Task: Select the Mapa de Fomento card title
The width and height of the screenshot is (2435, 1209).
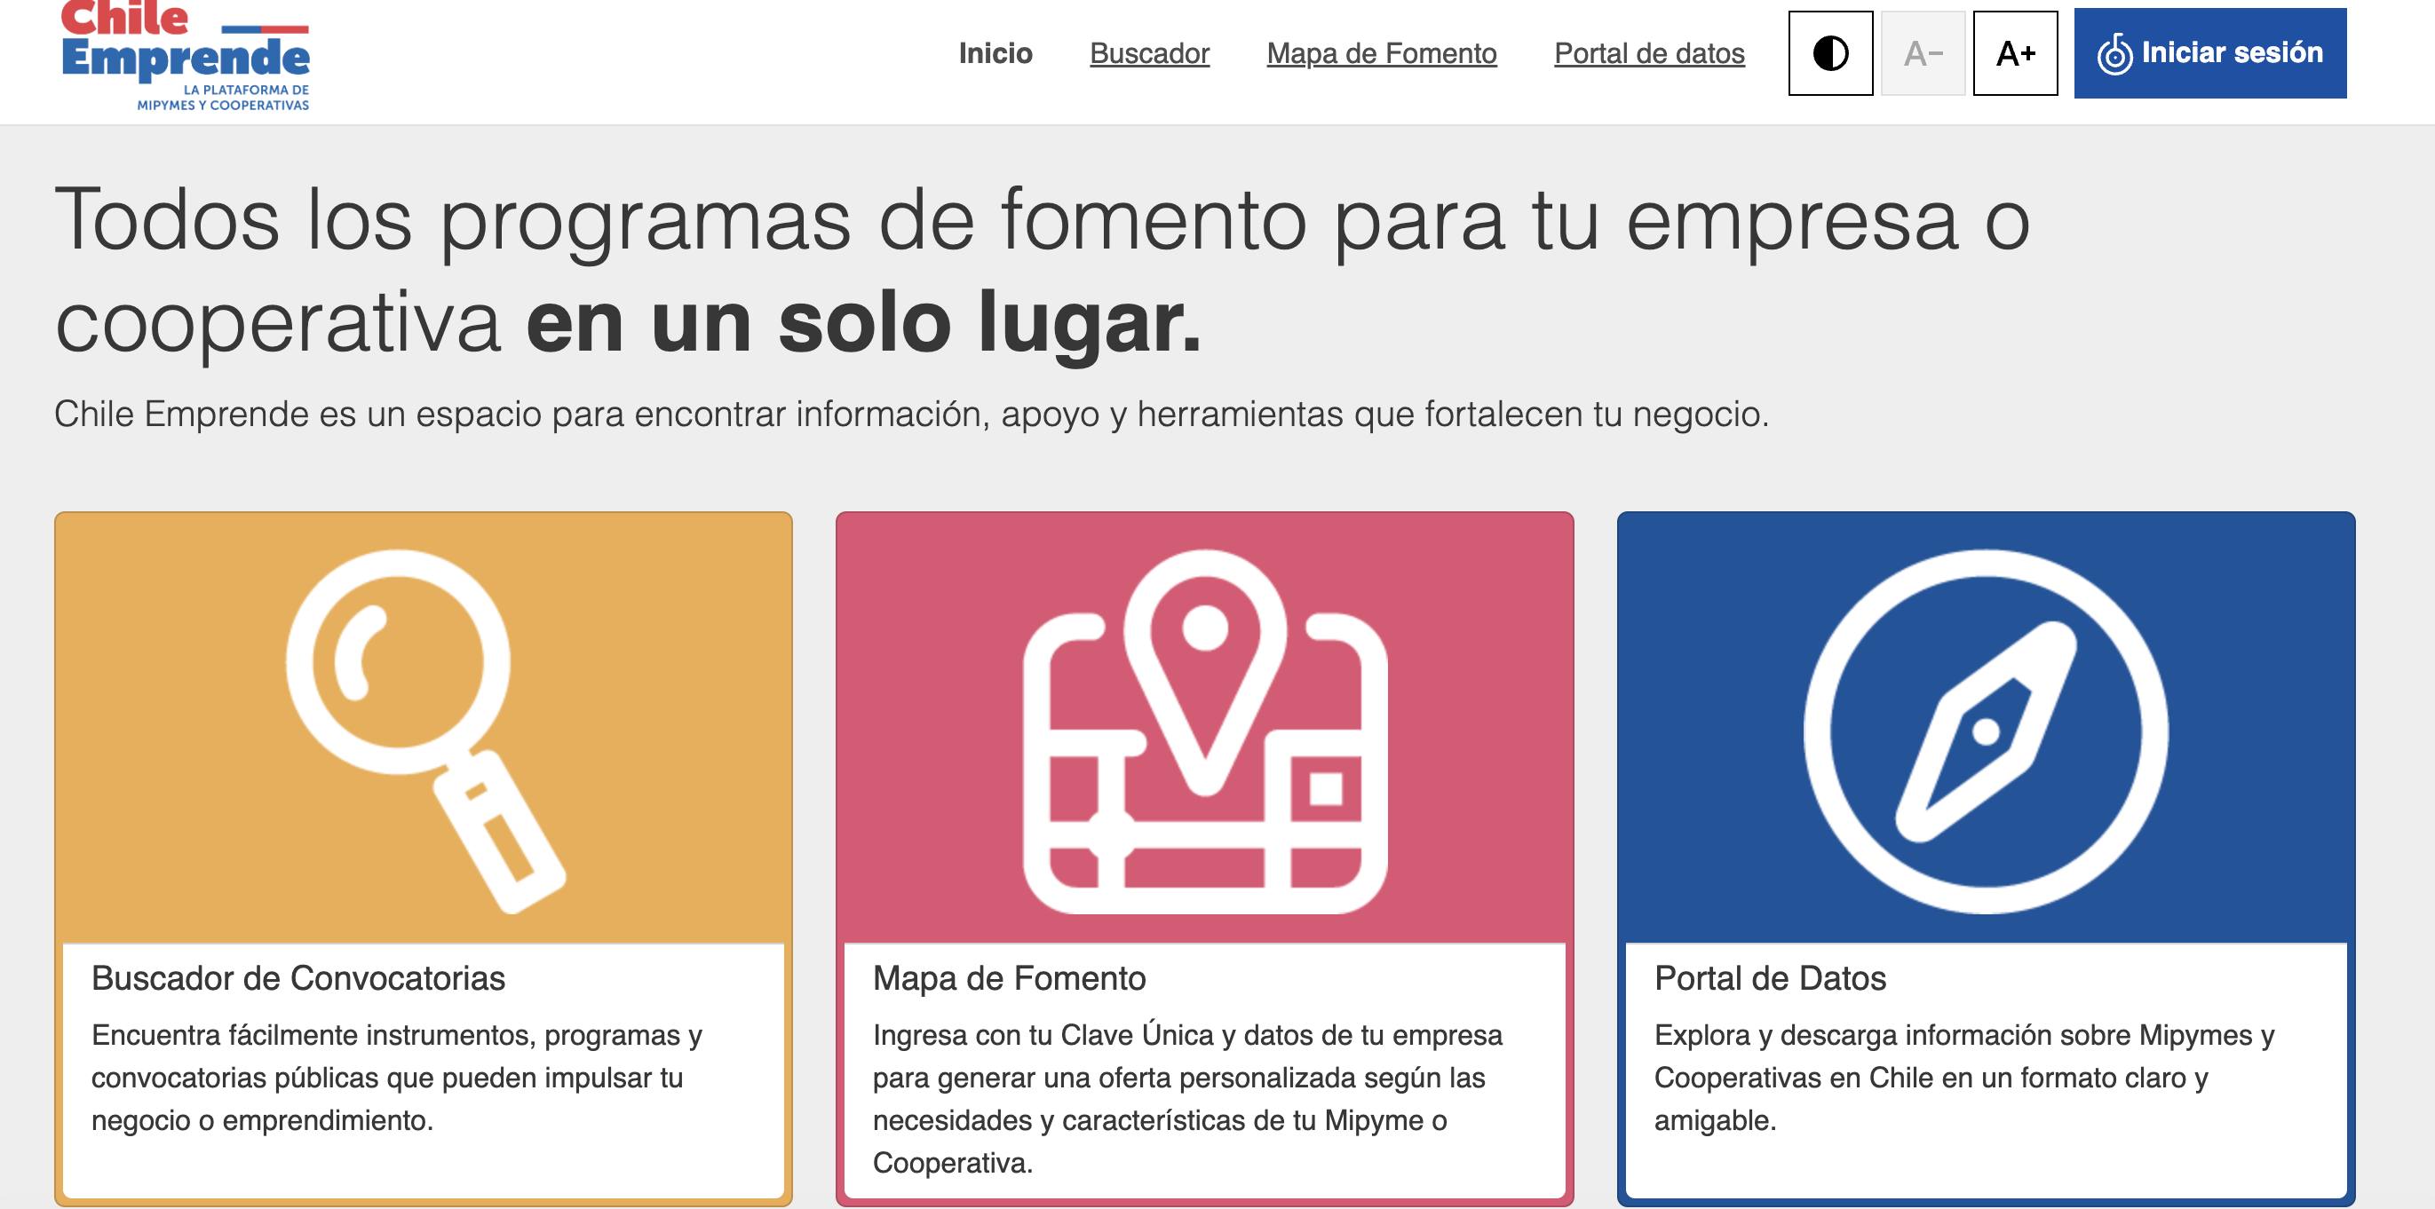Action: click(x=1009, y=978)
